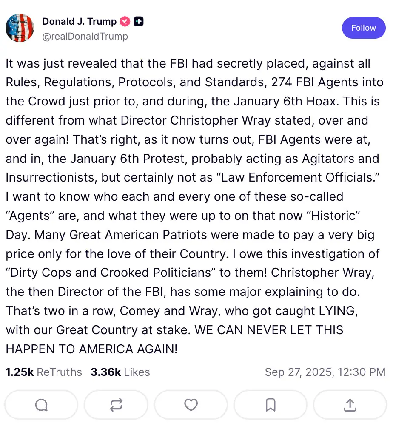This screenshot has height=426, width=393.
Task: ReTruth this post using the arrows icon
Action: [116, 404]
